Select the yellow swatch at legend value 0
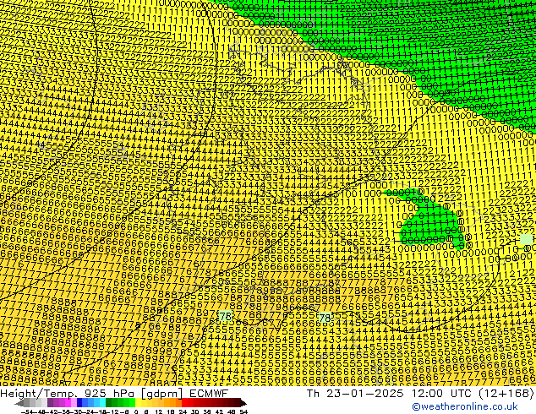This screenshot has height=414, width=536. pyautogui.click(x=138, y=402)
